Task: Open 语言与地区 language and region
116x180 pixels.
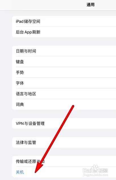Action: pyautogui.click(x=64, y=94)
